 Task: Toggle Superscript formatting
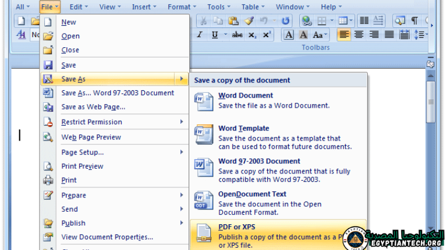pyautogui.click(x=267, y=35)
